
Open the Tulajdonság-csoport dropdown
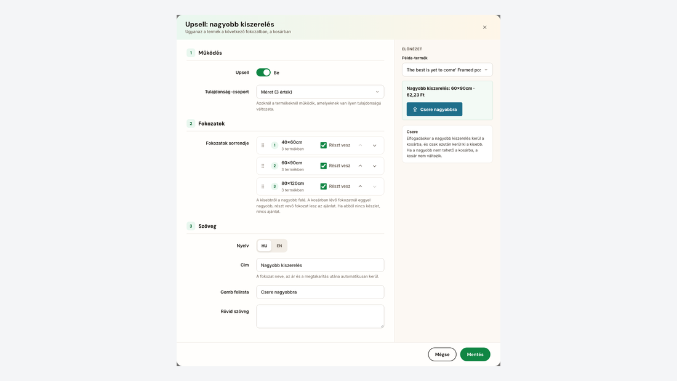click(x=320, y=92)
